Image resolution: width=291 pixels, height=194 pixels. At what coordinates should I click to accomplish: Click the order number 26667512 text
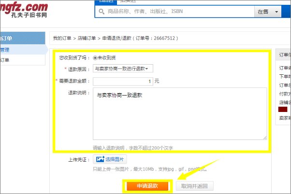click(x=164, y=38)
